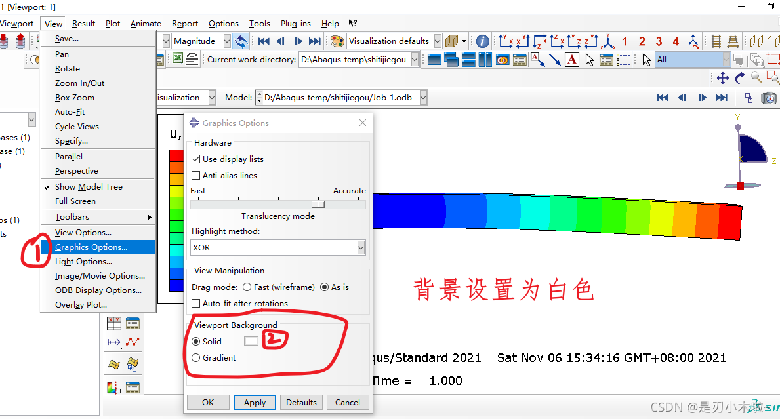
Task: Click the text annotation 'A' icon
Action: 571,60
